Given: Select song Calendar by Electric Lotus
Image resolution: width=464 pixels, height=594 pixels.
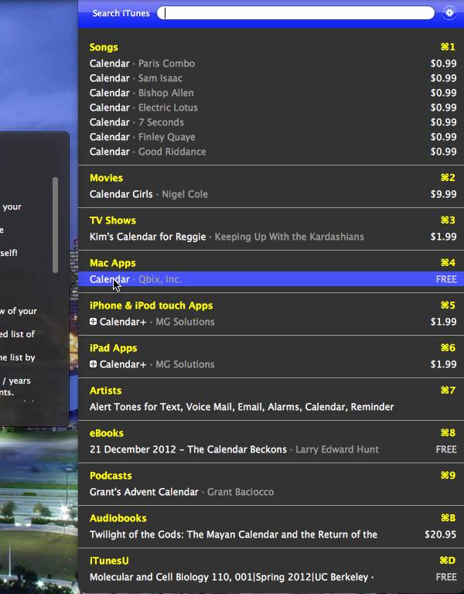Looking at the screenshot, I should 271,108.
